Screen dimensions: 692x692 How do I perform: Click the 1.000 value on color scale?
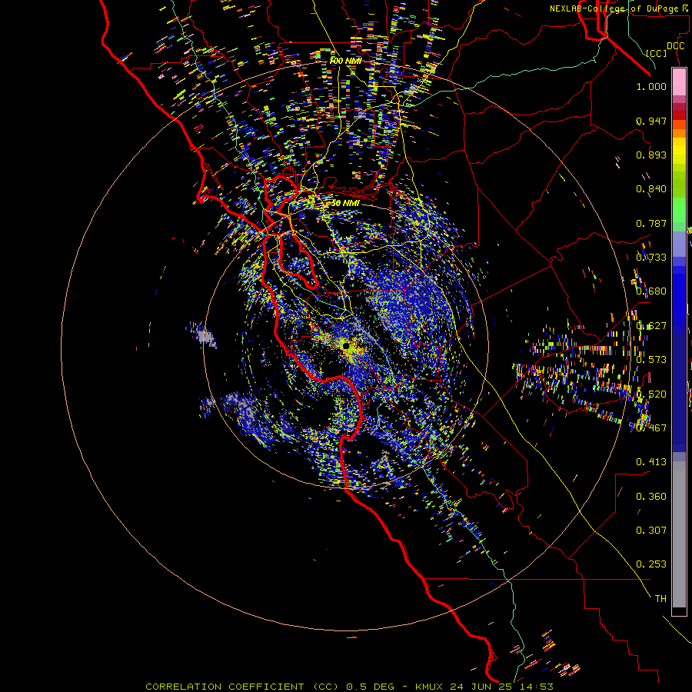click(651, 86)
